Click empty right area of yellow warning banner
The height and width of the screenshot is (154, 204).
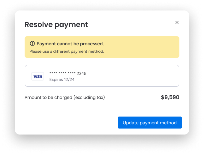tap(144, 47)
